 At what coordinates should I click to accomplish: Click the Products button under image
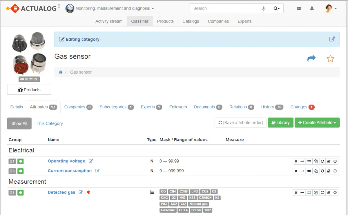[29, 90]
